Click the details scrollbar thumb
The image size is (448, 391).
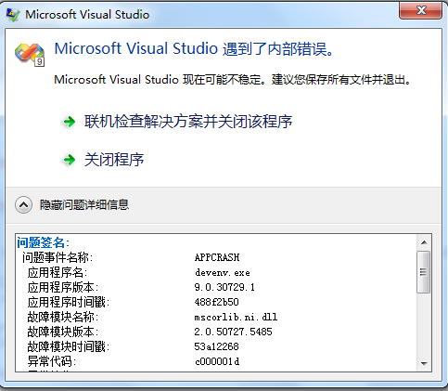(424, 272)
